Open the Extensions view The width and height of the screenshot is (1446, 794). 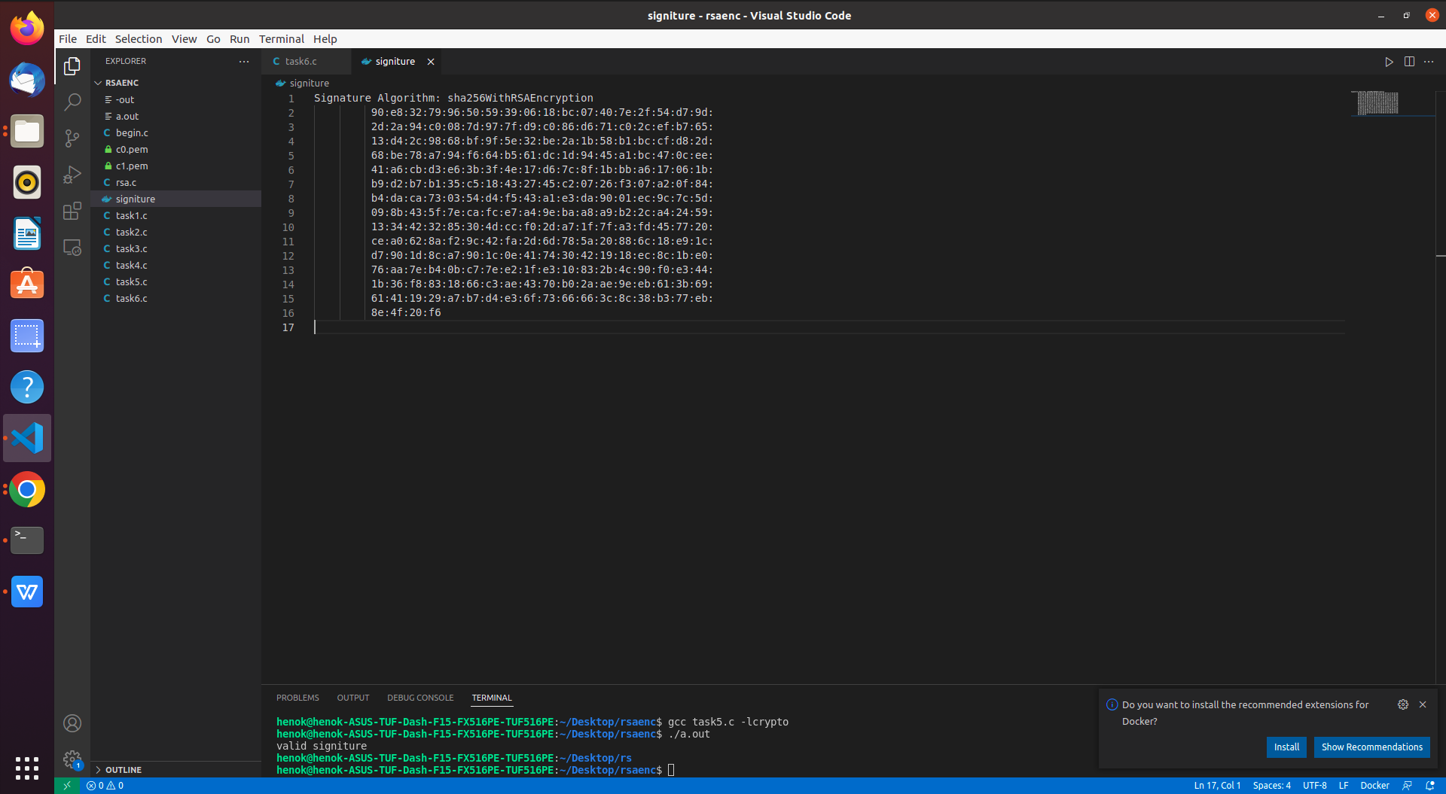click(72, 211)
